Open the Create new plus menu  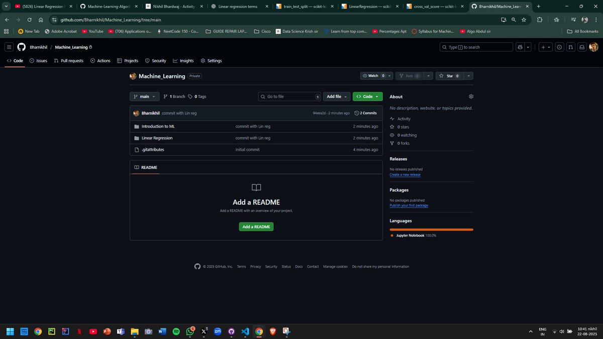(x=545, y=47)
